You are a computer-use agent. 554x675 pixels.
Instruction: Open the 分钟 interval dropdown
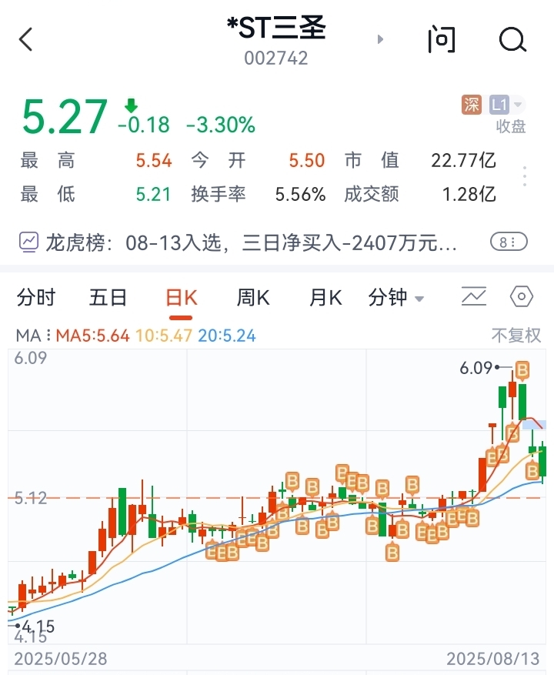click(x=396, y=297)
